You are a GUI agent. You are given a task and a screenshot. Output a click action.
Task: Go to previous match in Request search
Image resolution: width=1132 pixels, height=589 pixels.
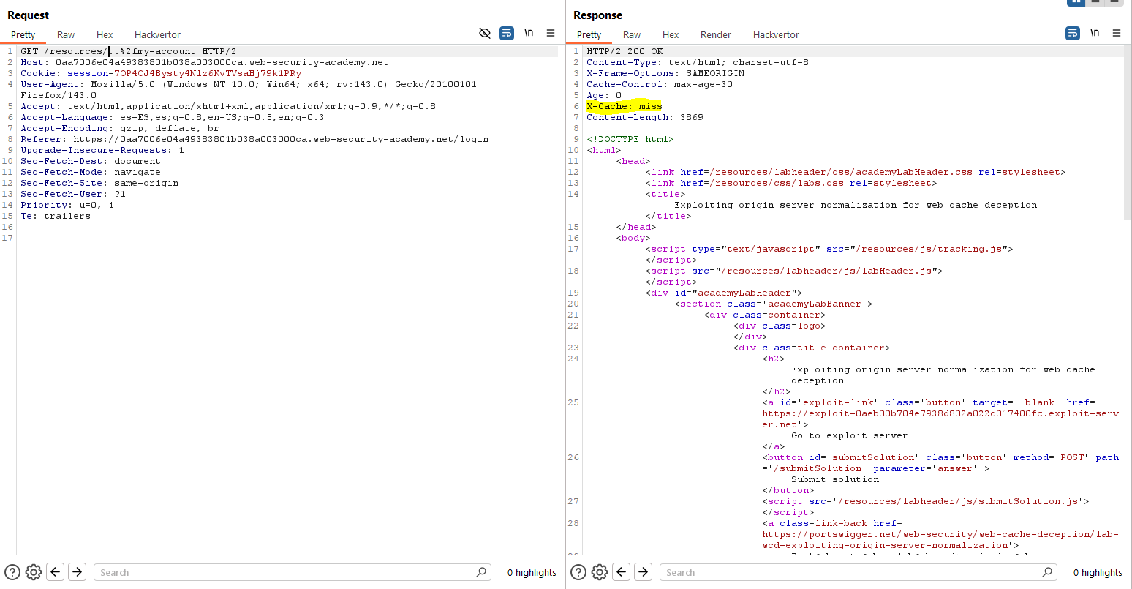point(56,572)
